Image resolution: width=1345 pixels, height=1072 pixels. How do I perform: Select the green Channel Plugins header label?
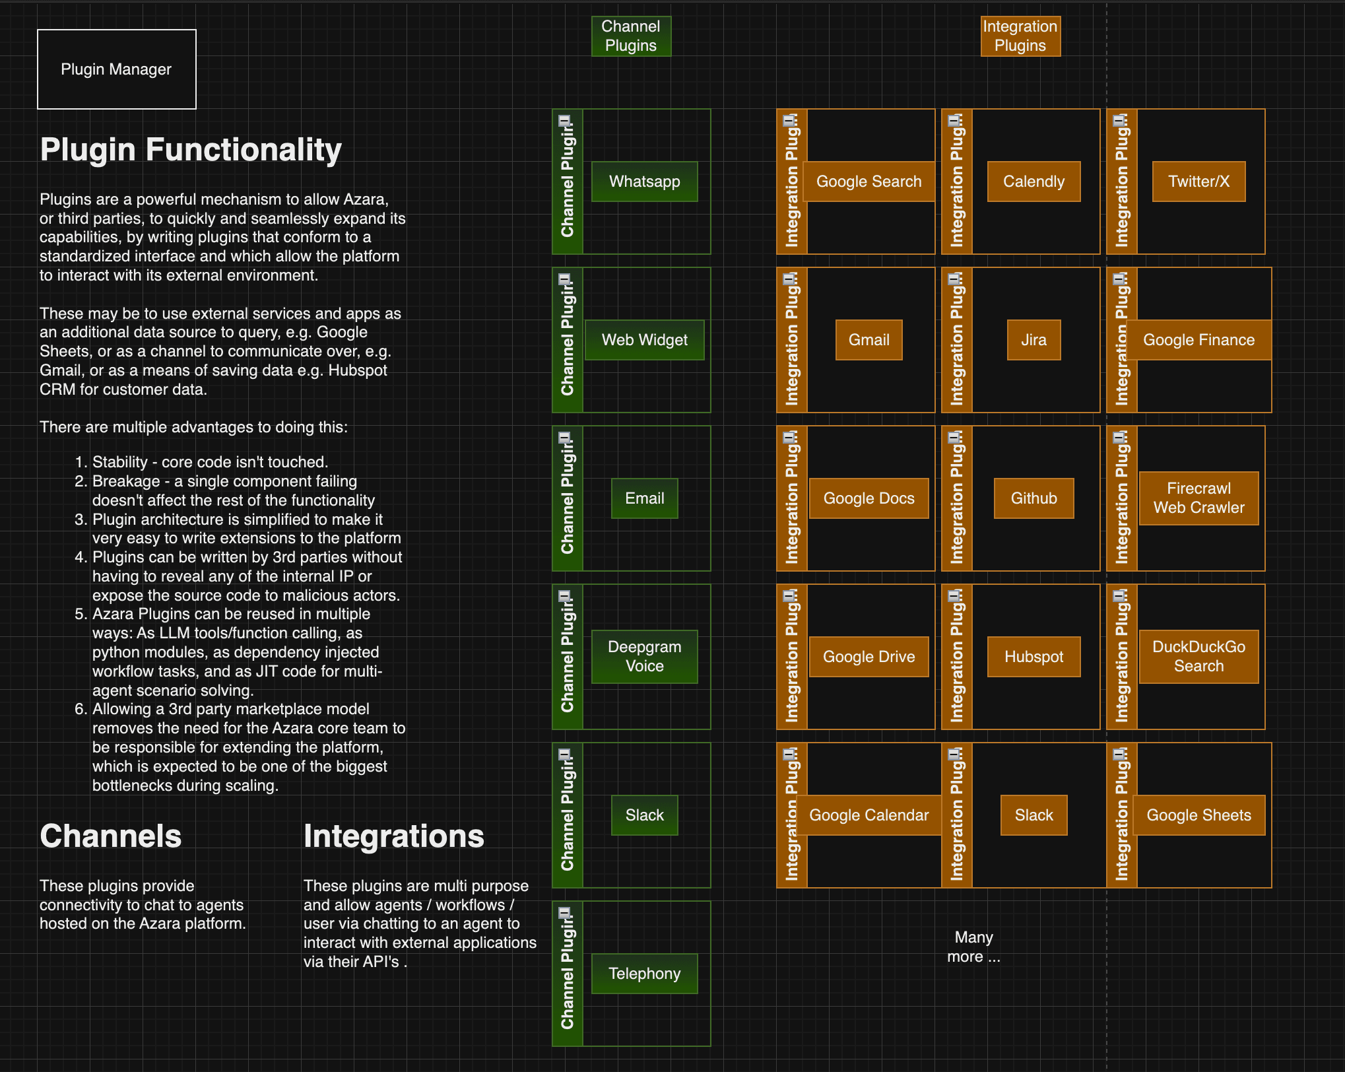[631, 36]
